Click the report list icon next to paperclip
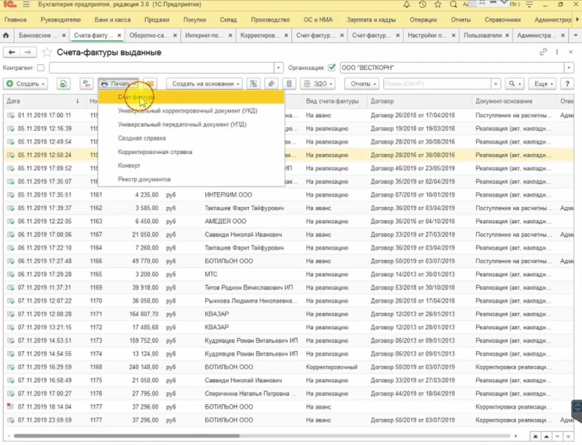 click(x=289, y=84)
